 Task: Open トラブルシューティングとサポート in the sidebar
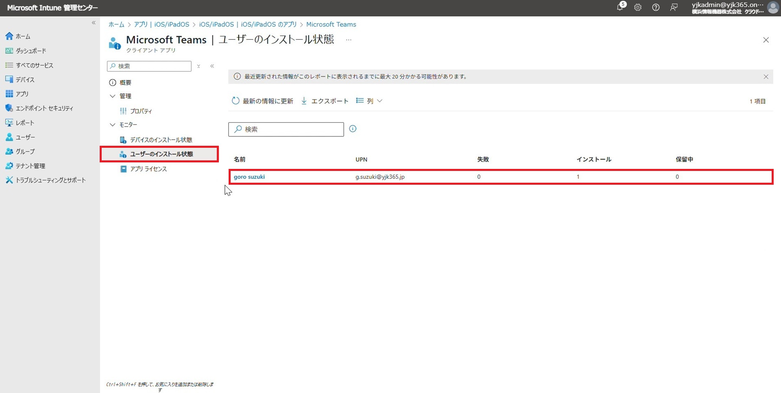50,180
